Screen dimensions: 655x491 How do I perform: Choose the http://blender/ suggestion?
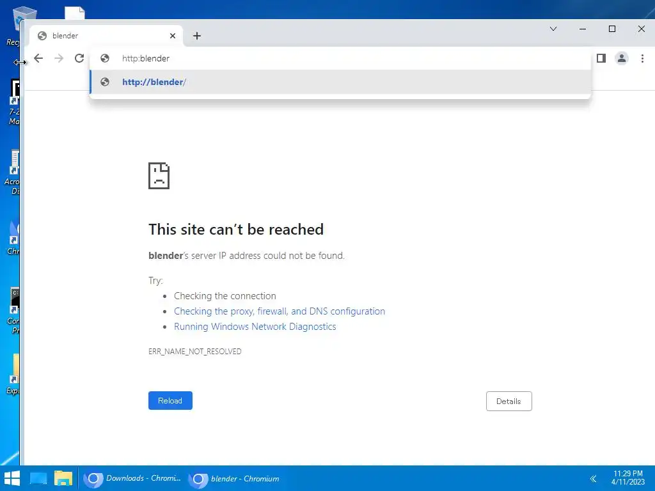click(x=340, y=82)
